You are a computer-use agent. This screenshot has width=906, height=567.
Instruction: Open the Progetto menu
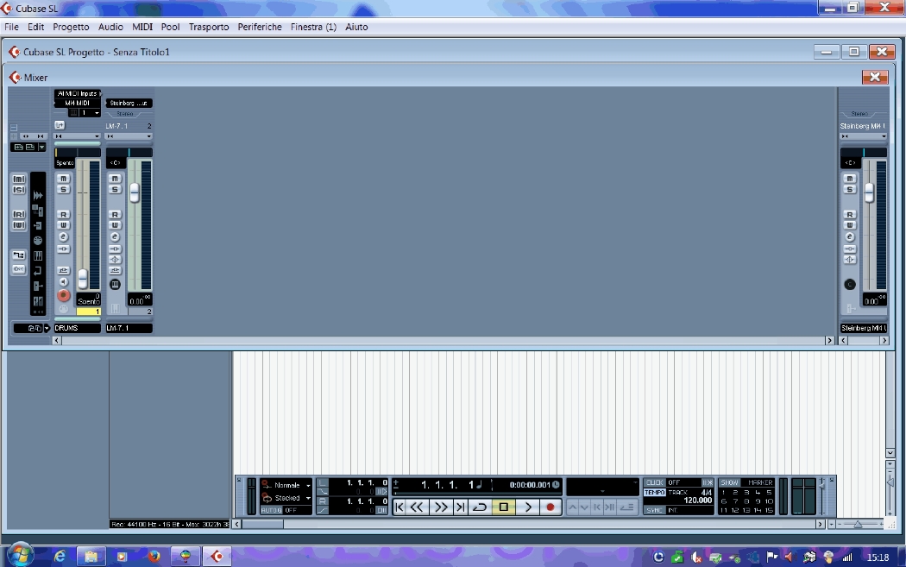[71, 27]
